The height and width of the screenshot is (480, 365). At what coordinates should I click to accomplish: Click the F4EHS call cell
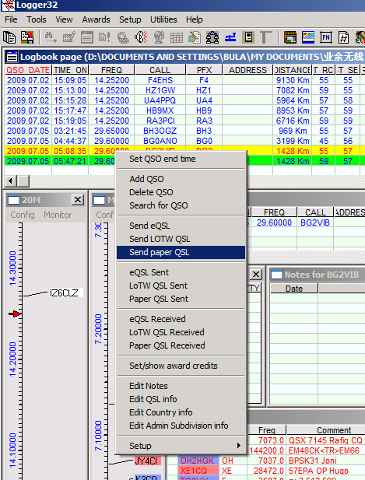click(160, 80)
